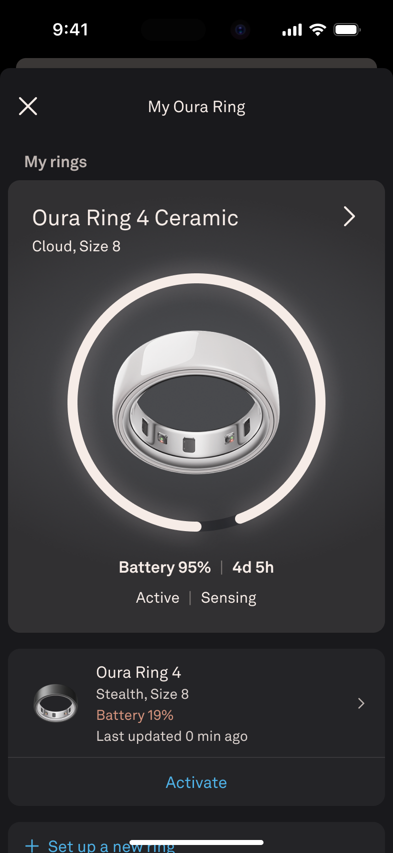Activate the Stealth Oura Ring 4
Screen dimensions: 393x853
pos(196,782)
